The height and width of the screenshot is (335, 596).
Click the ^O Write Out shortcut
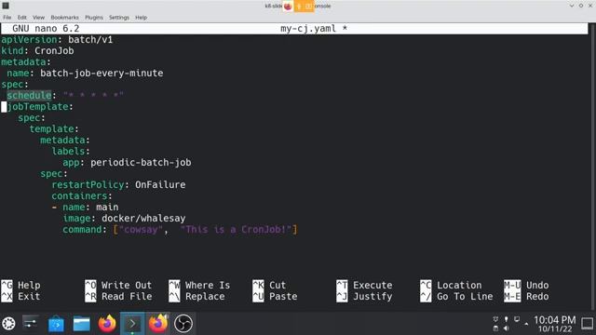pos(118,286)
